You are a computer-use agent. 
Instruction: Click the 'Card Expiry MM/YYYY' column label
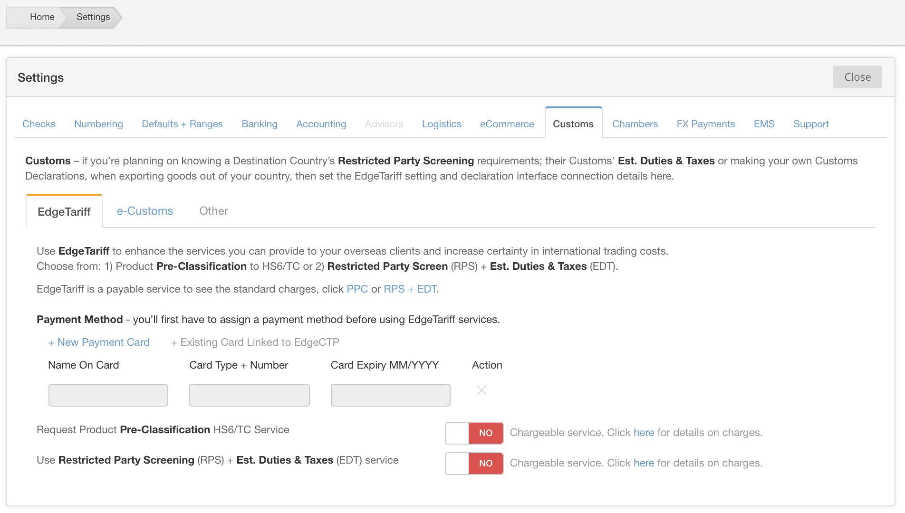tap(385, 365)
